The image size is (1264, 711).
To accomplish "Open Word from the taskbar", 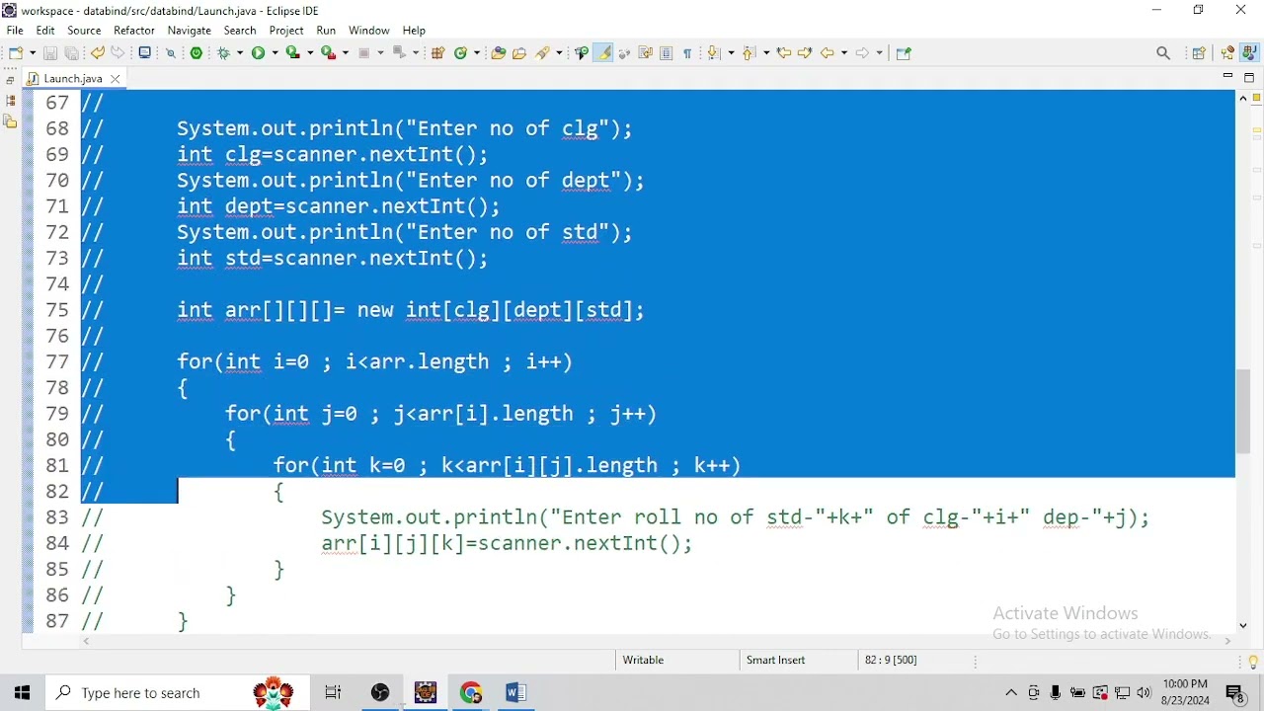I will 516,693.
